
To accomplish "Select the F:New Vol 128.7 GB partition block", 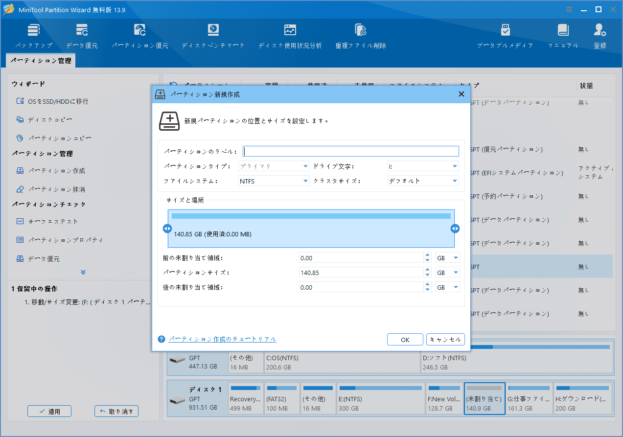I will pyautogui.click(x=444, y=399).
